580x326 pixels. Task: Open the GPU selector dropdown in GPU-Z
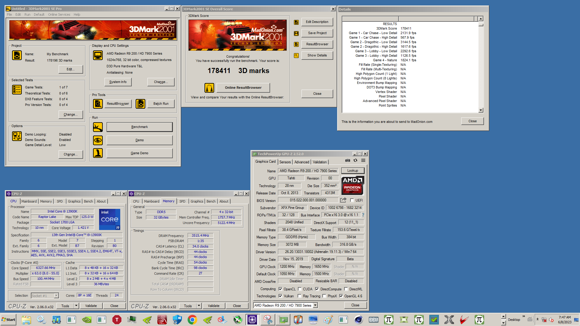pos(315,305)
